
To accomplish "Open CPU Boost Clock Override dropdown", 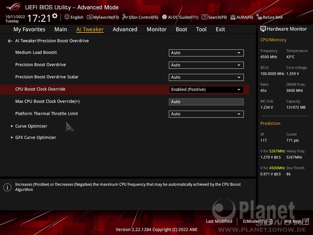I will click(206, 89).
